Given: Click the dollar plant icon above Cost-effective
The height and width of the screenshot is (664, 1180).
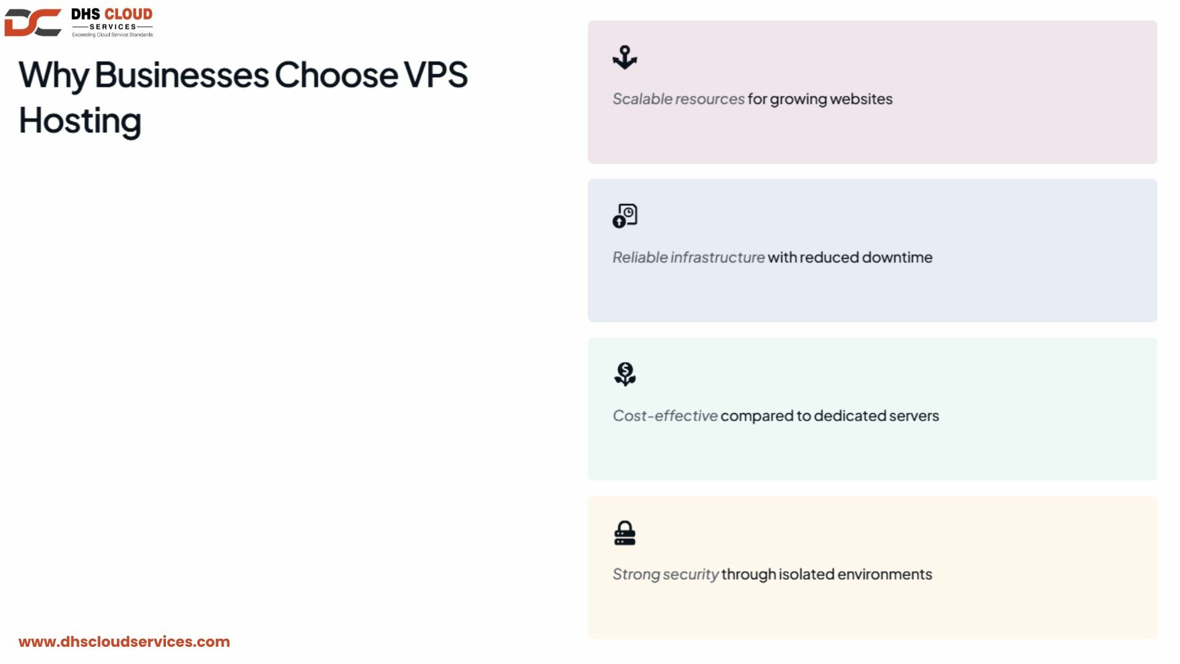Looking at the screenshot, I should [x=624, y=374].
